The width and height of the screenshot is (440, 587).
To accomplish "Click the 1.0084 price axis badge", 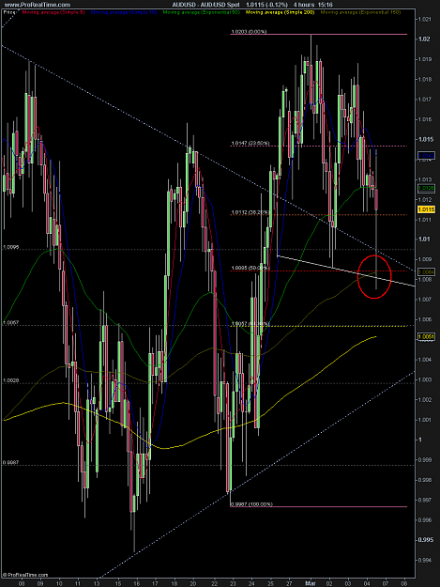I will pos(426,271).
